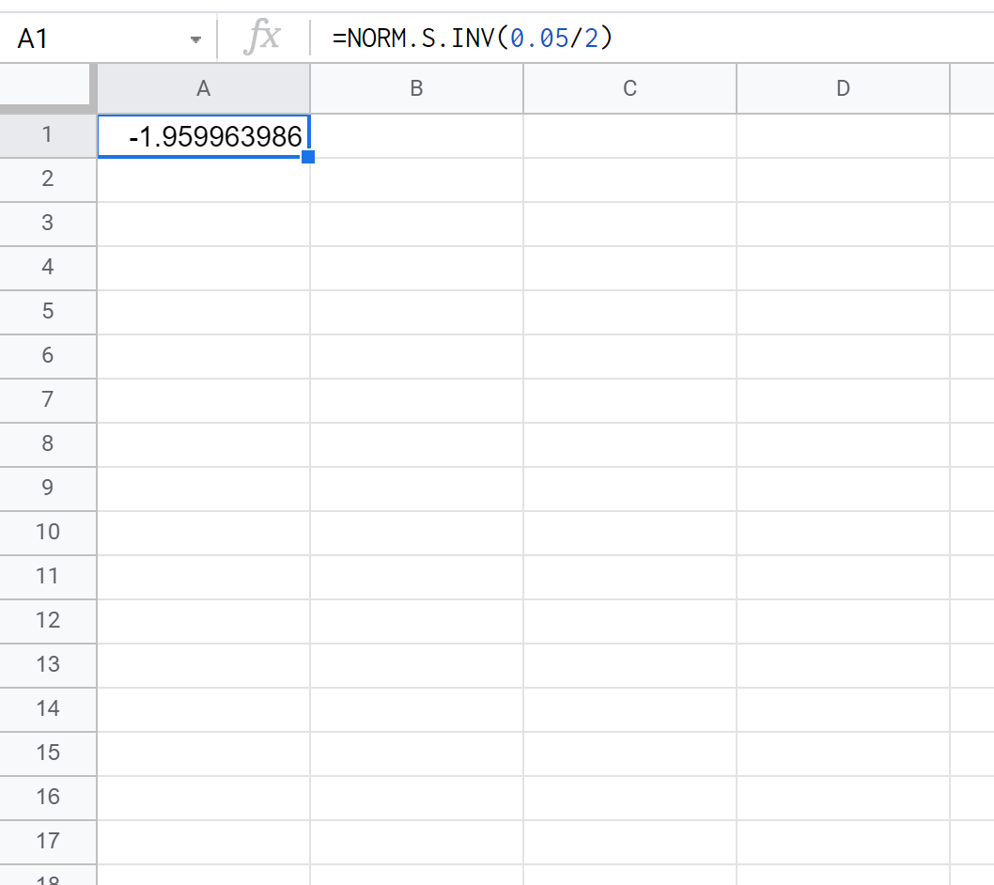Select row 10 header
Screen dimensions: 994x885
point(47,532)
